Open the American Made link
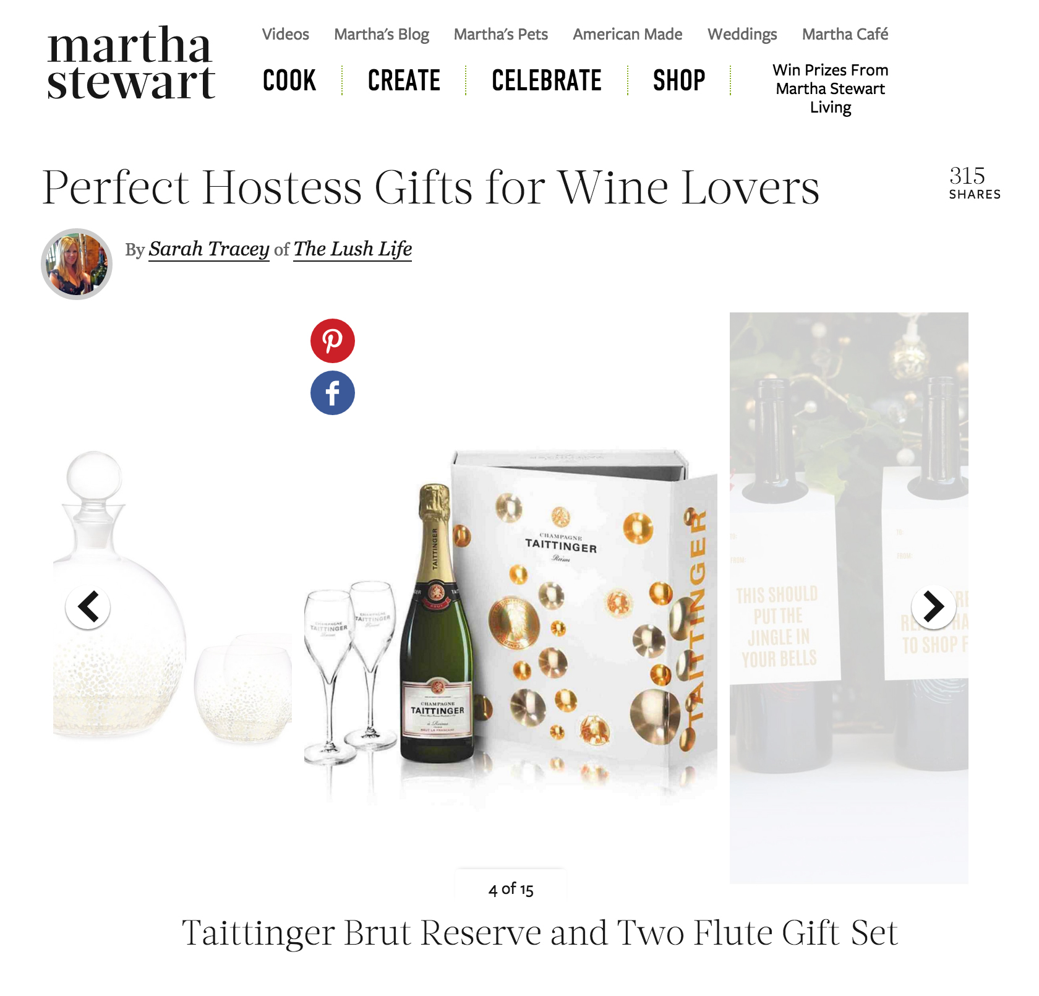 [628, 34]
